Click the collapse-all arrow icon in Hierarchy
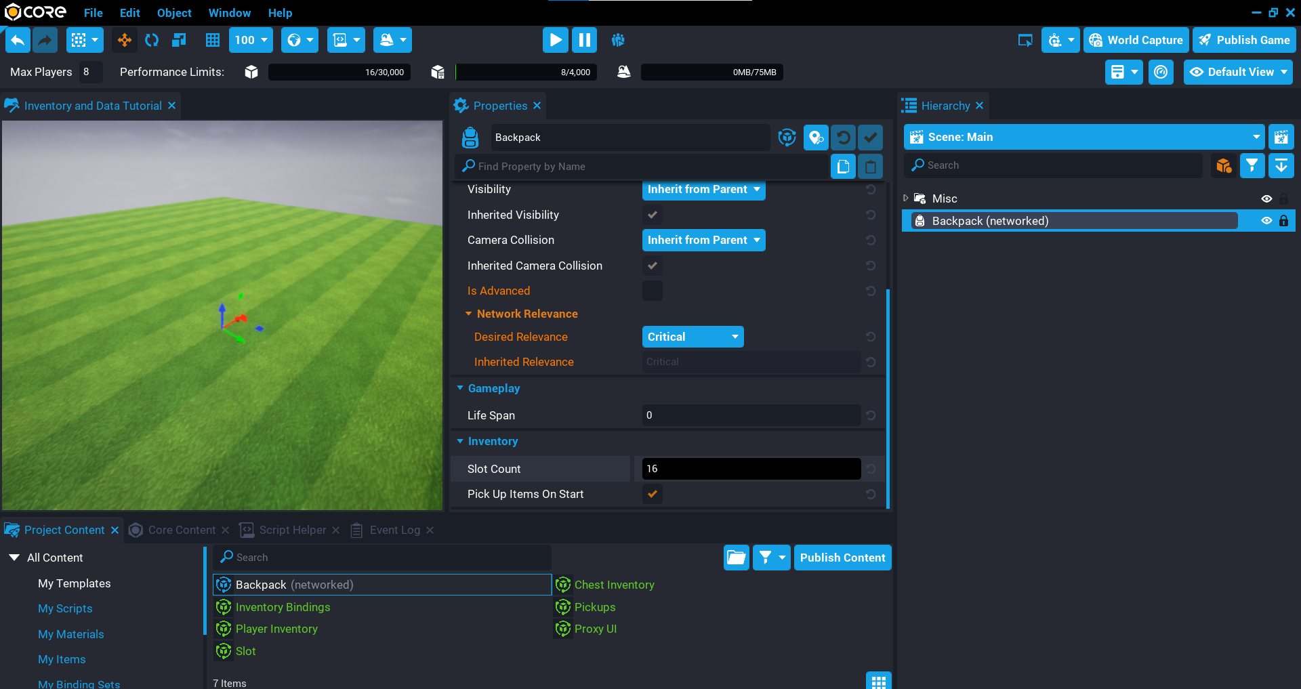The height and width of the screenshot is (689, 1301). click(x=1281, y=165)
